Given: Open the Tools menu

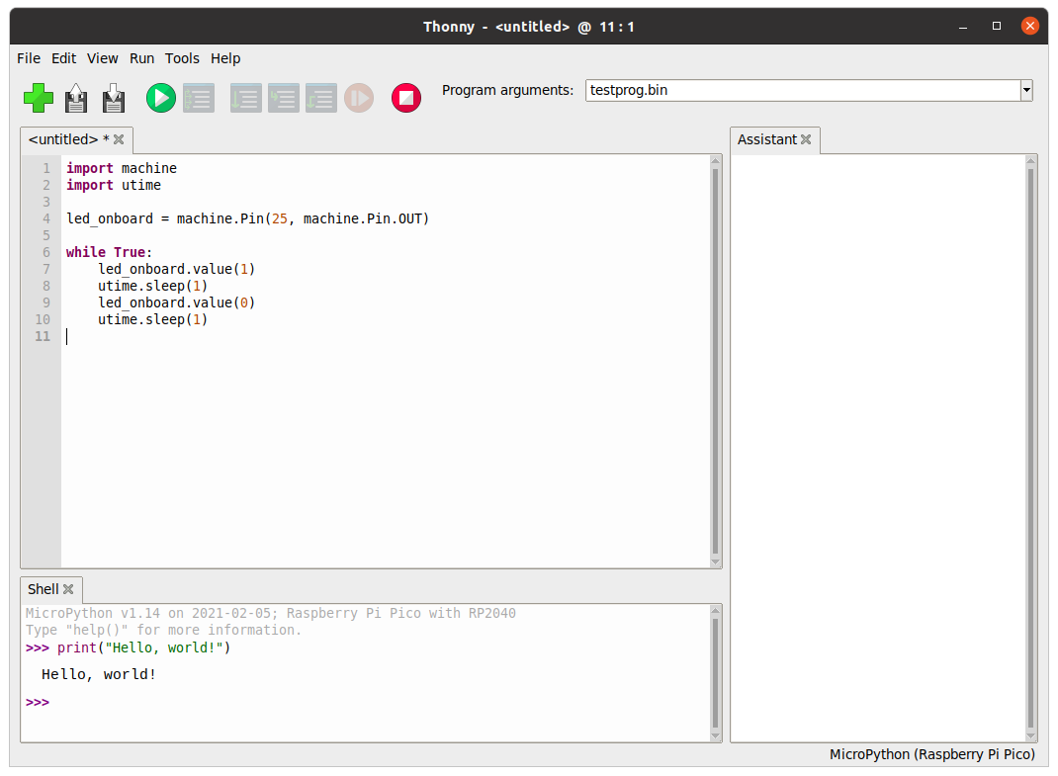Looking at the screenshot, I should pyautogui.click(x=182, y=58).
